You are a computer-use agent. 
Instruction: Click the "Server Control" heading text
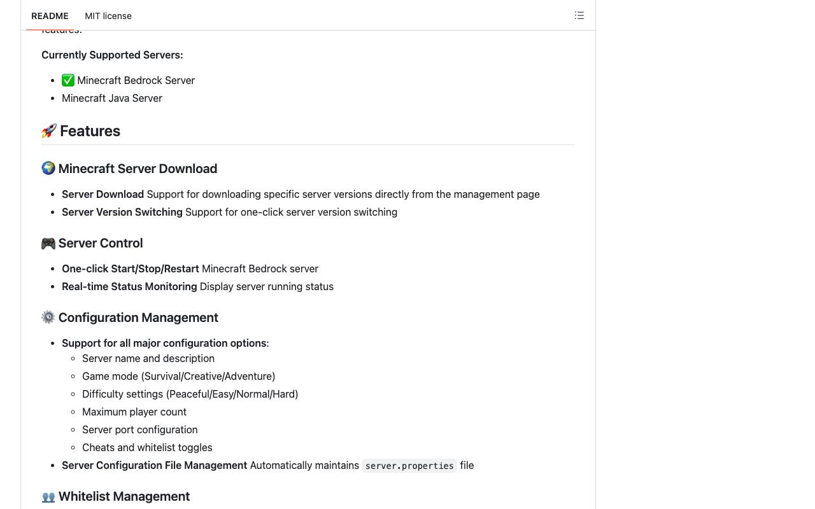101,243
